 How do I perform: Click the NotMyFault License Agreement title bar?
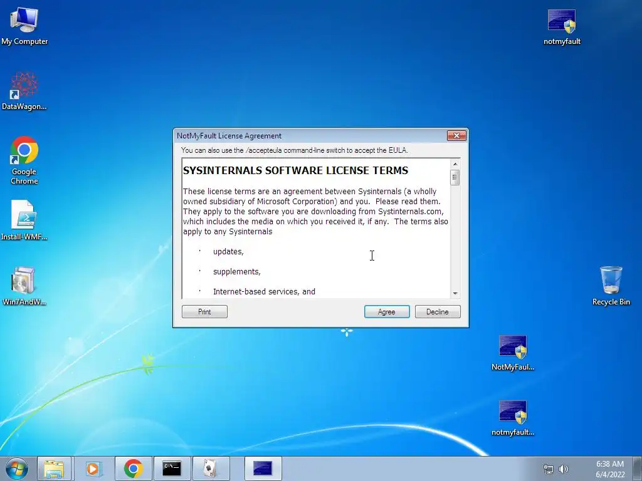[310, 136]
